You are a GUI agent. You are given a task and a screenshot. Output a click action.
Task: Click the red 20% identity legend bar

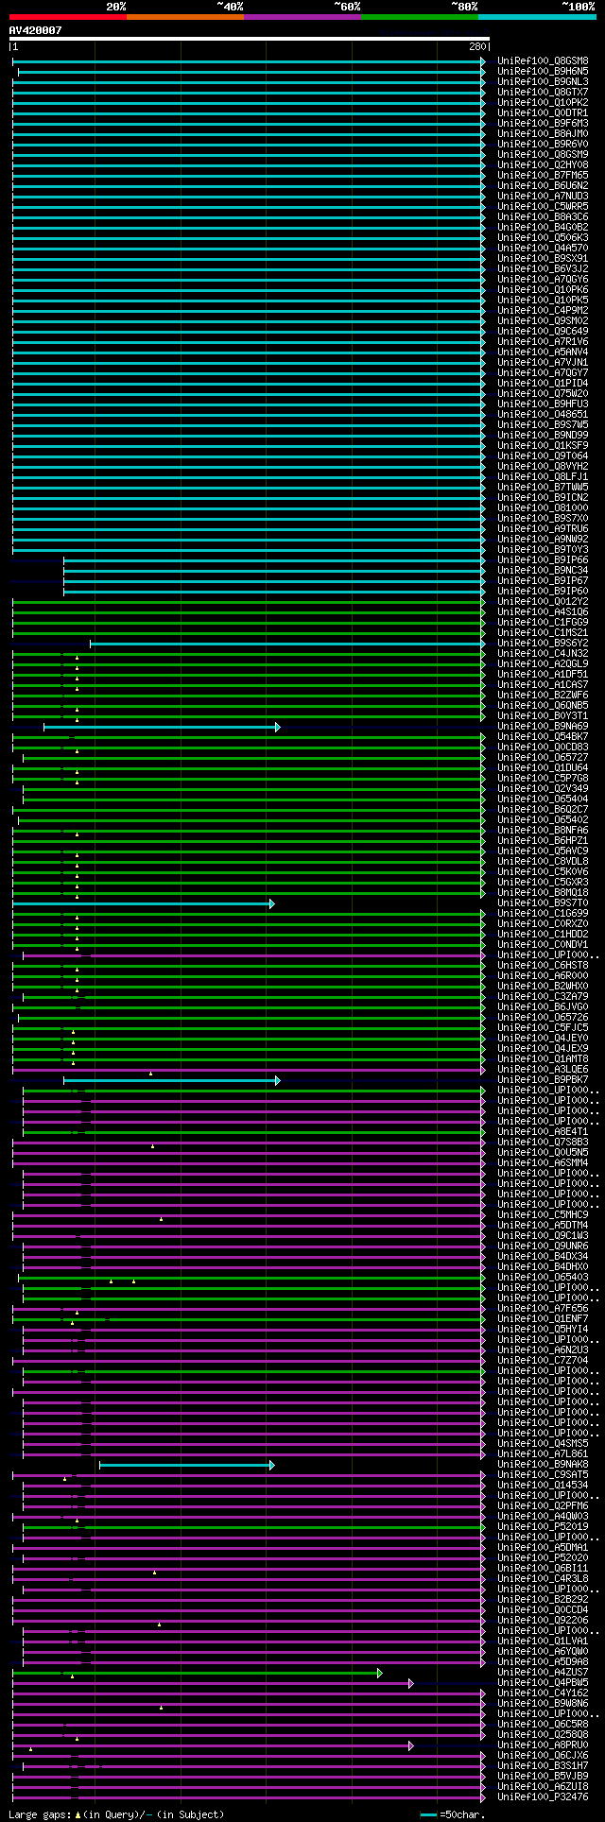67,16
